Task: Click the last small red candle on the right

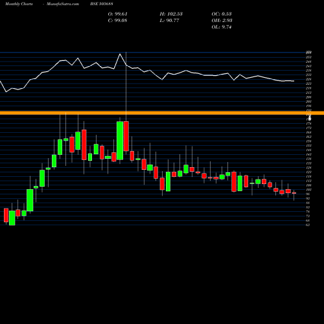Action: point(294,193)
